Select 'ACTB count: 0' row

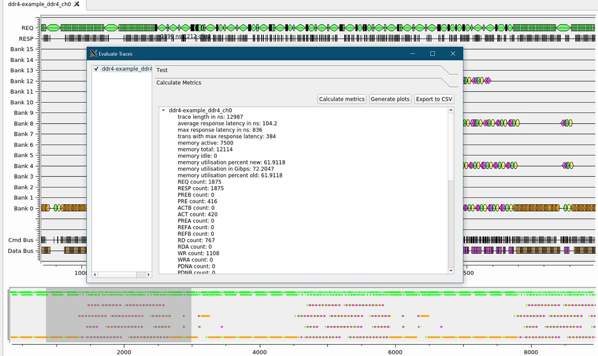click(x=196, y=208)
